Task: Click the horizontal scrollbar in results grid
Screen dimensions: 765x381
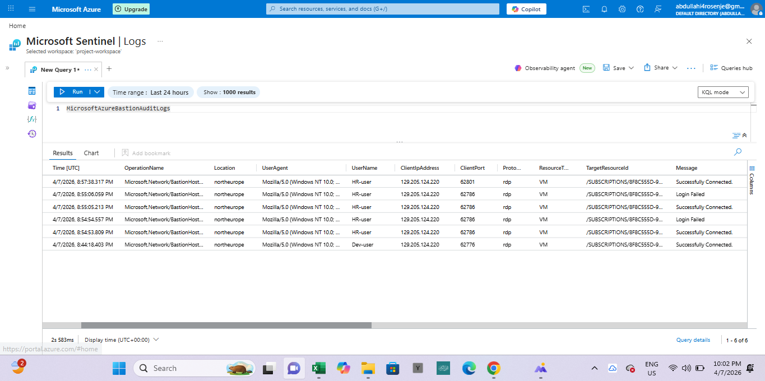Action: [226, 325]
